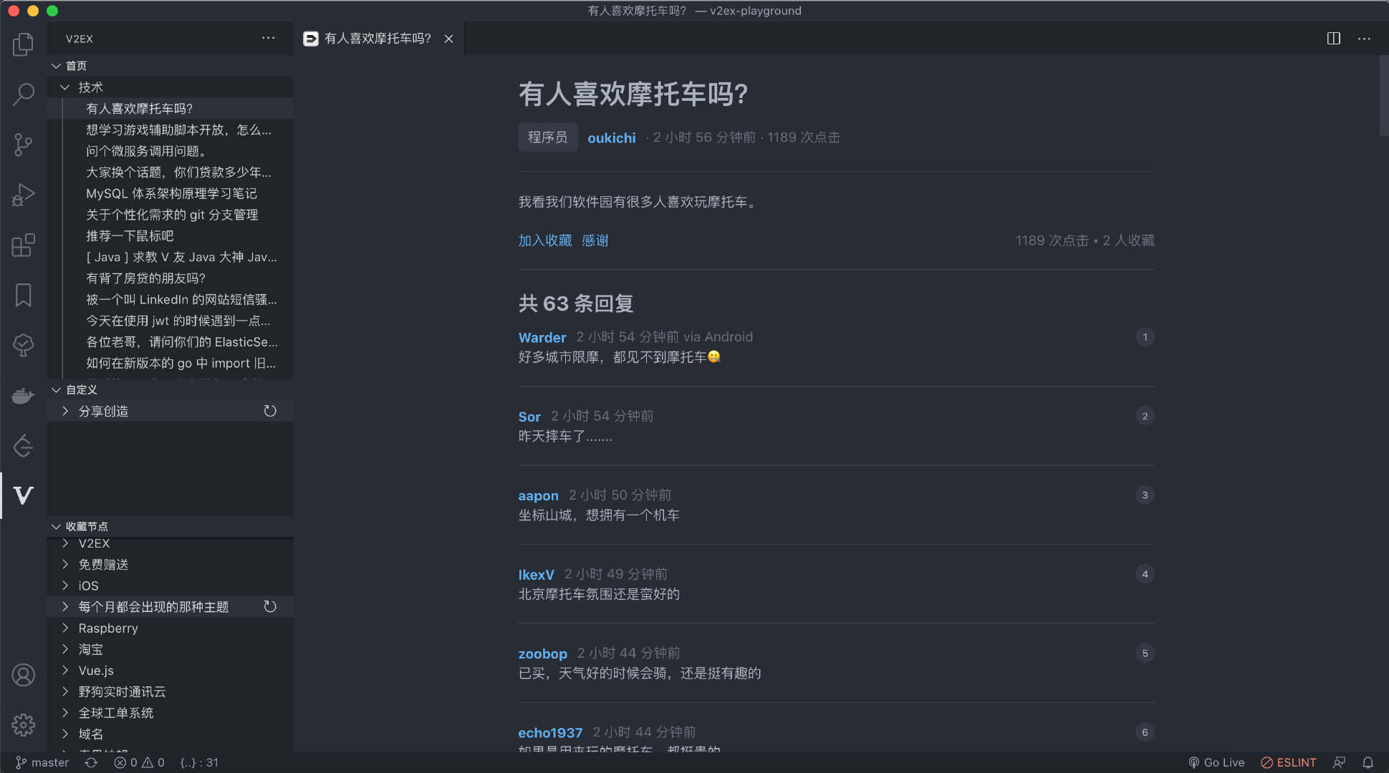This screenshot has height=773, width=1389.
Task: Select the 有人喜欢摩托车吗? editor tab
Action: (377, 39)
